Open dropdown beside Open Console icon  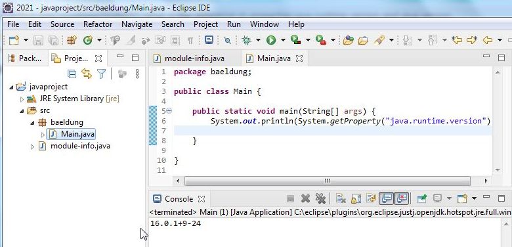click(x=474, y=198)
